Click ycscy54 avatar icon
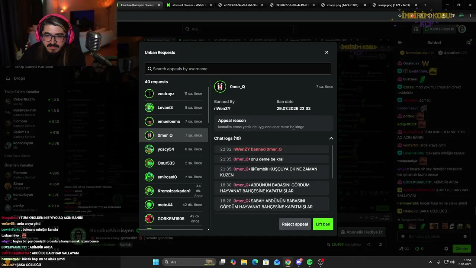Image resolution: width=476 pixels, height=268 pixels. tap(149, 149)
